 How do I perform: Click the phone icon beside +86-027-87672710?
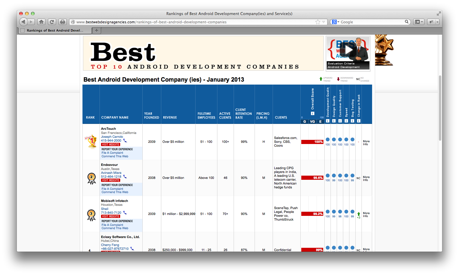coord(132,249)
